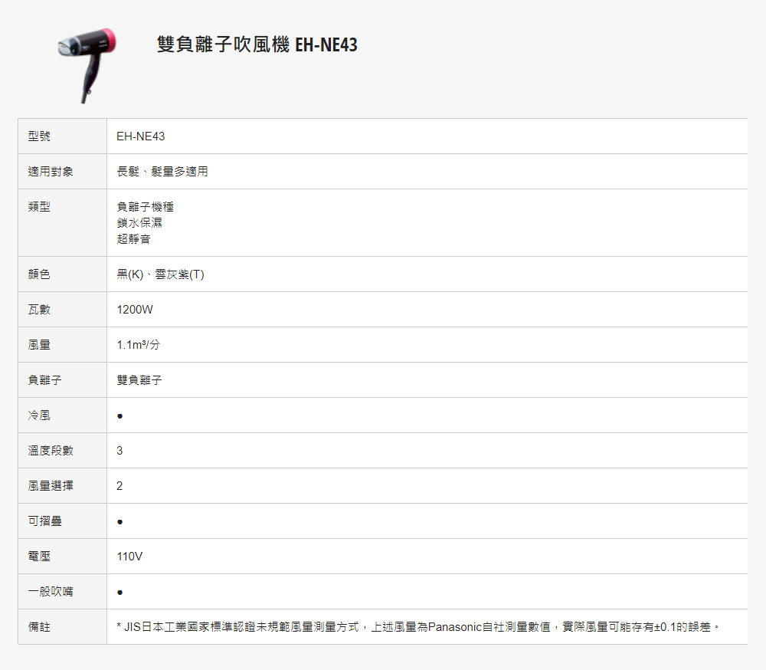Viewport: 766px width, 670px height.
Task: Select the text 負離子機種
Action: (145, 207)
